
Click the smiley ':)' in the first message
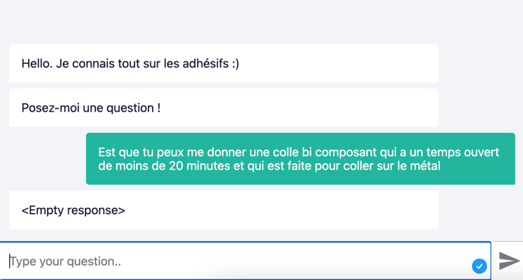click(235, 64)
